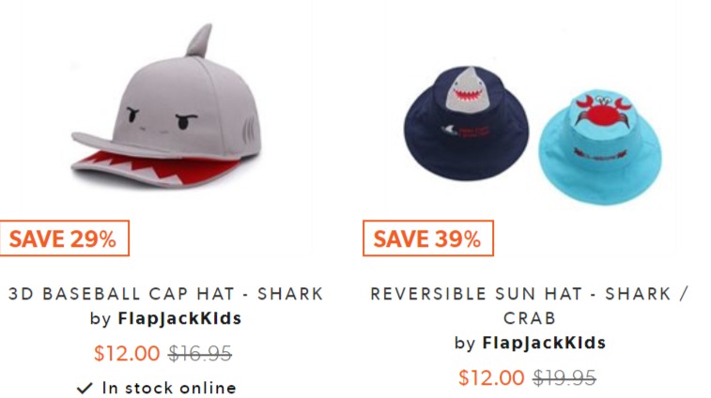The image size is (711, 398).
Task: Click the sun hat's $12.00 sale price
Action: pyautogui.click(x=491, y=377)
